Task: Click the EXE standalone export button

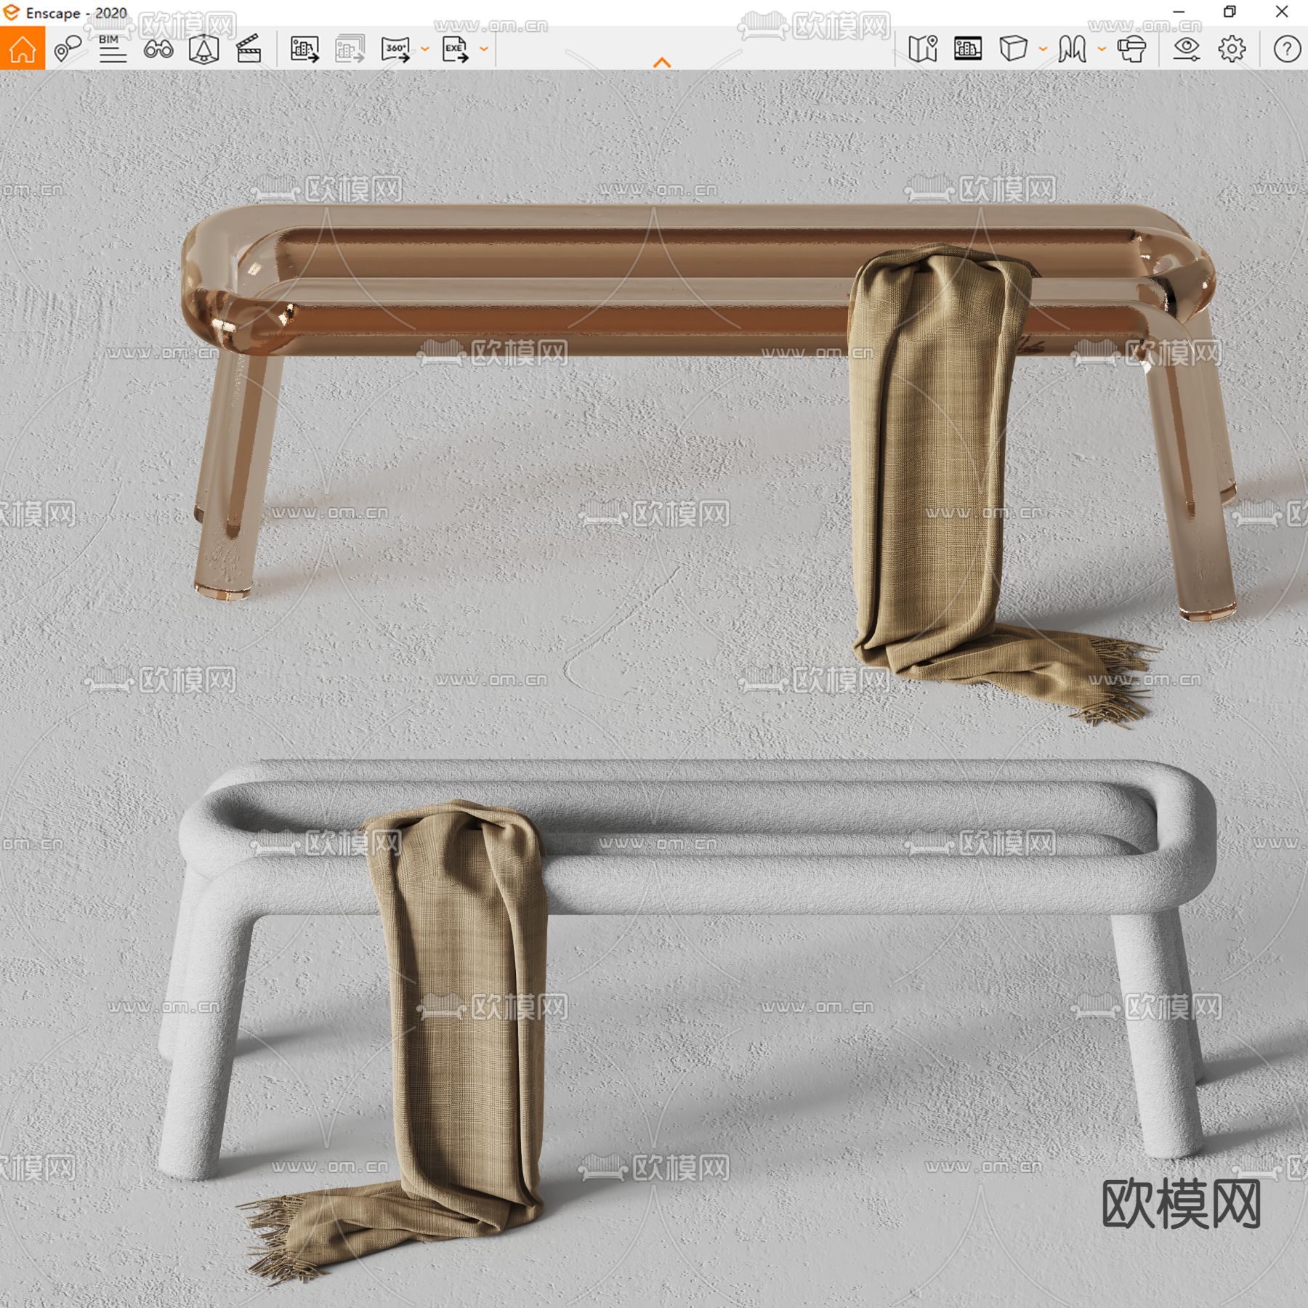Action: [x=455, y=49]
